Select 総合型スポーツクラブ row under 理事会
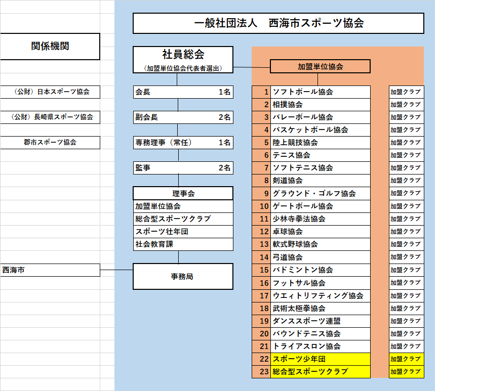The height and width of the screenshot is (391, 479). 183,219
